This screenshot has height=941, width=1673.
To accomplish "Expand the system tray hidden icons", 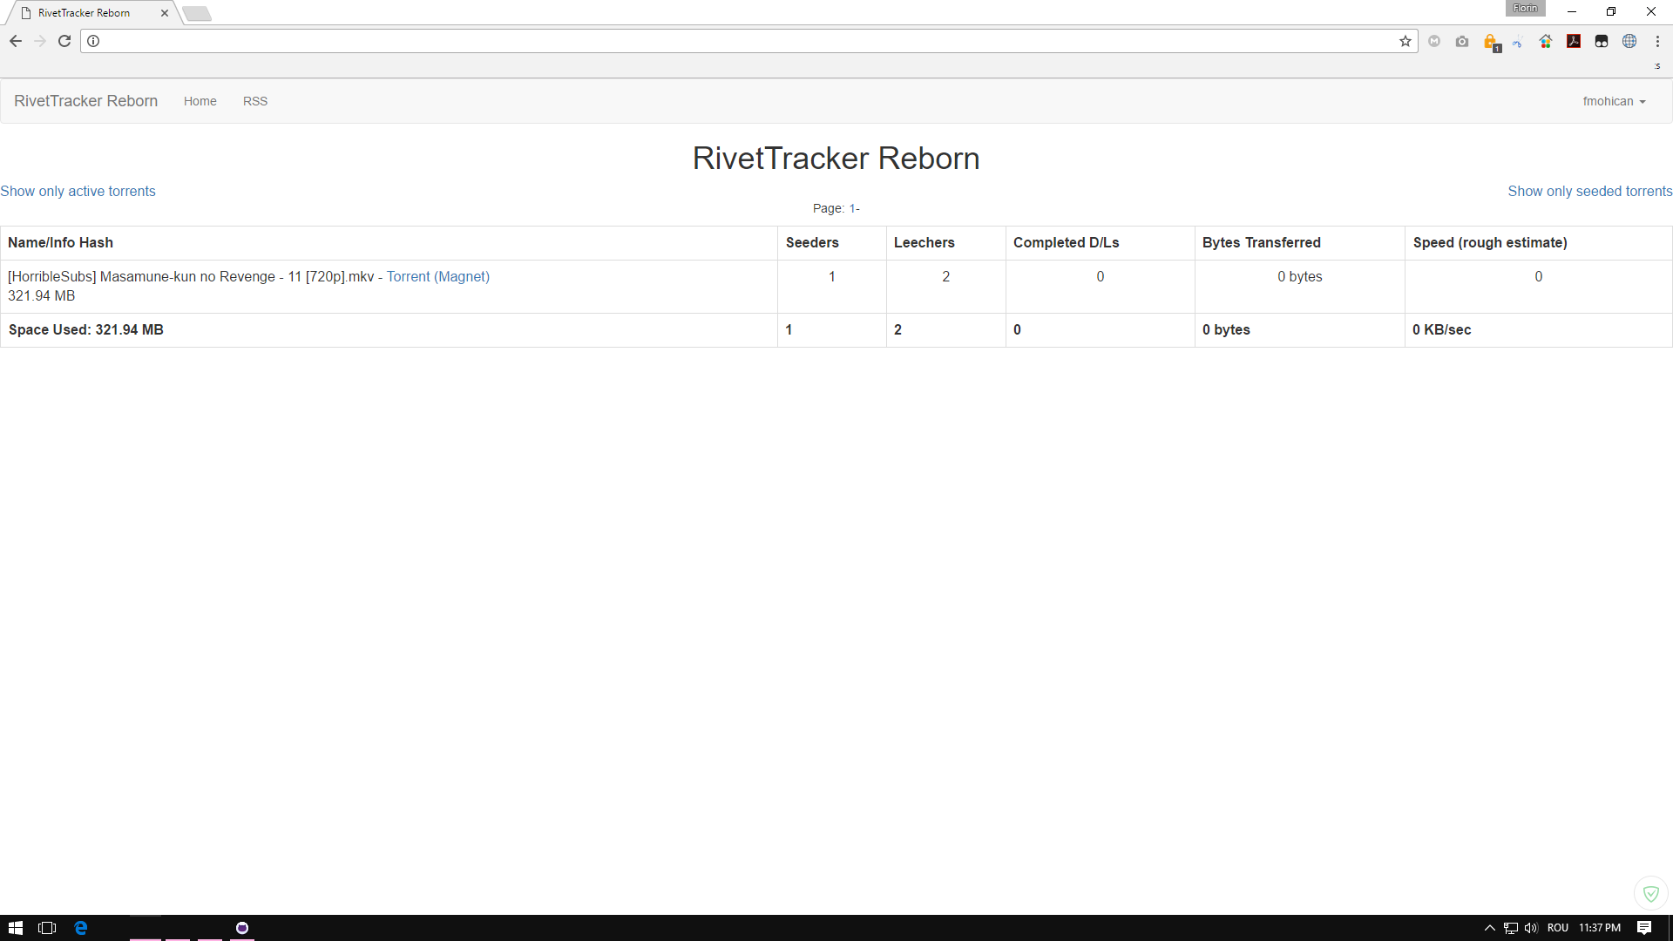I will coord(1489,928).
